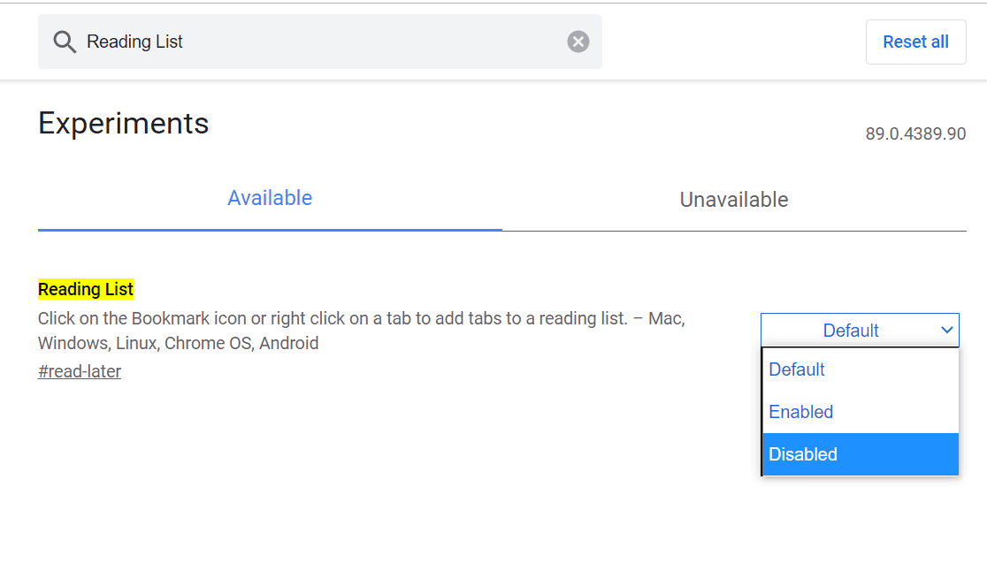
Task: Click the magnifying glass search icon
Action: pyautogui.click(x=65, y=42)
